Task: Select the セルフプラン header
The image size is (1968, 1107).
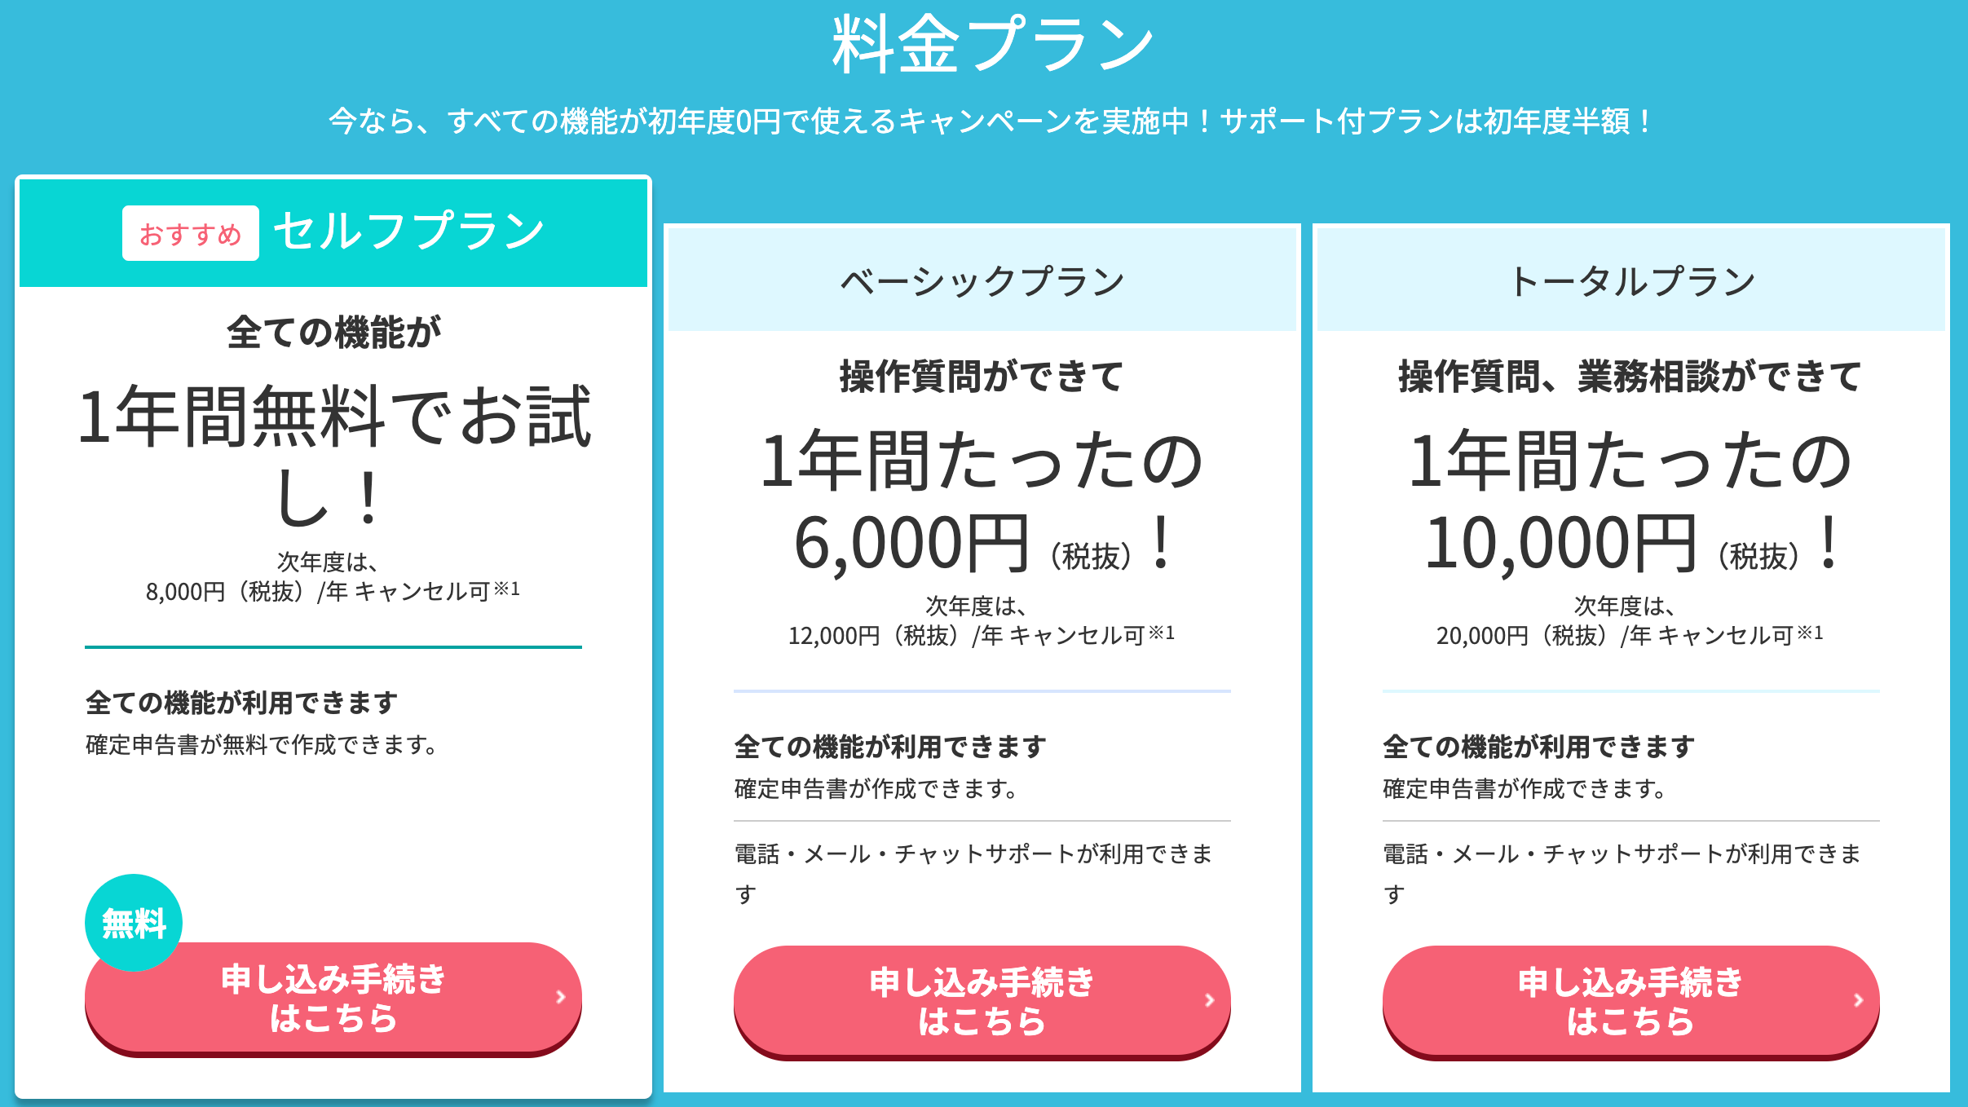Action: pos(409,232)
